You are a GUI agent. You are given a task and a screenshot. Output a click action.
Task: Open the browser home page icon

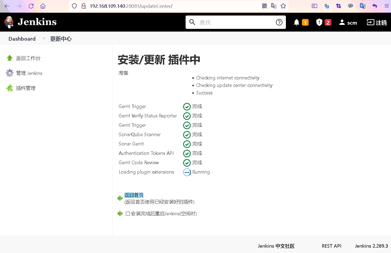click(x=43, y=6)
